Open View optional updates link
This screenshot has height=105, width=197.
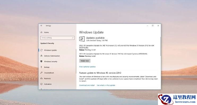(87, 67)
